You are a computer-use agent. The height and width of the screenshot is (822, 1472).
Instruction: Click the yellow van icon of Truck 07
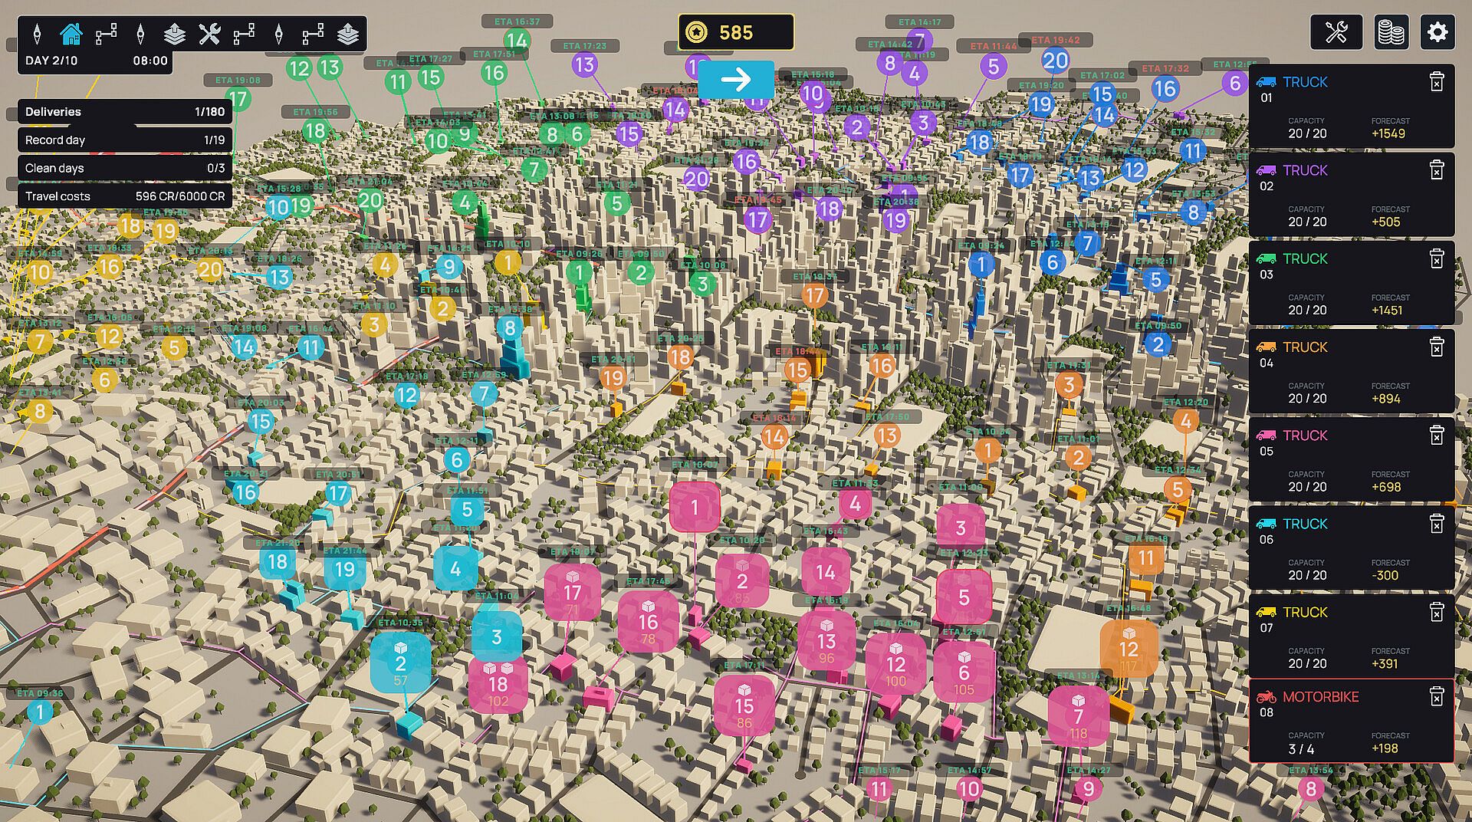(1266, 612)
